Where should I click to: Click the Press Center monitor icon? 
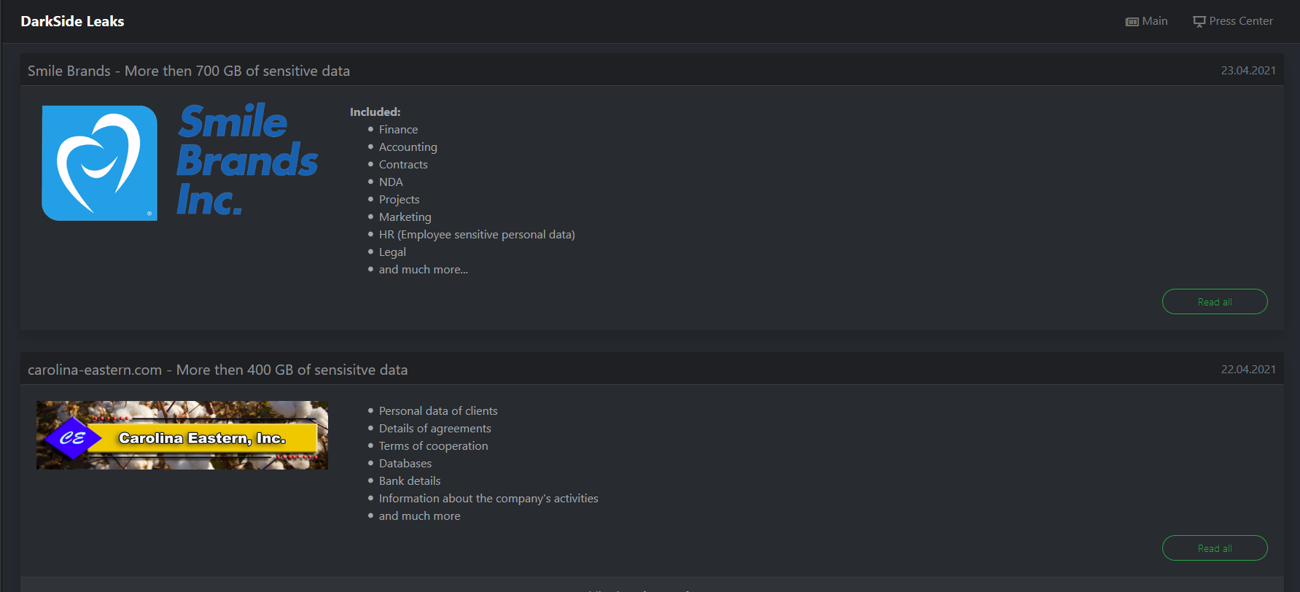(x=1199, y=22)
